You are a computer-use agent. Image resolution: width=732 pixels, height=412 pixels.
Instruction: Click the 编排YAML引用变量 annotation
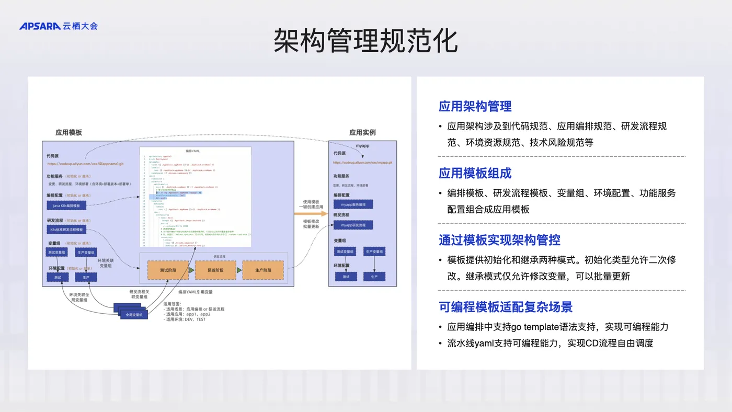[196, 292]
